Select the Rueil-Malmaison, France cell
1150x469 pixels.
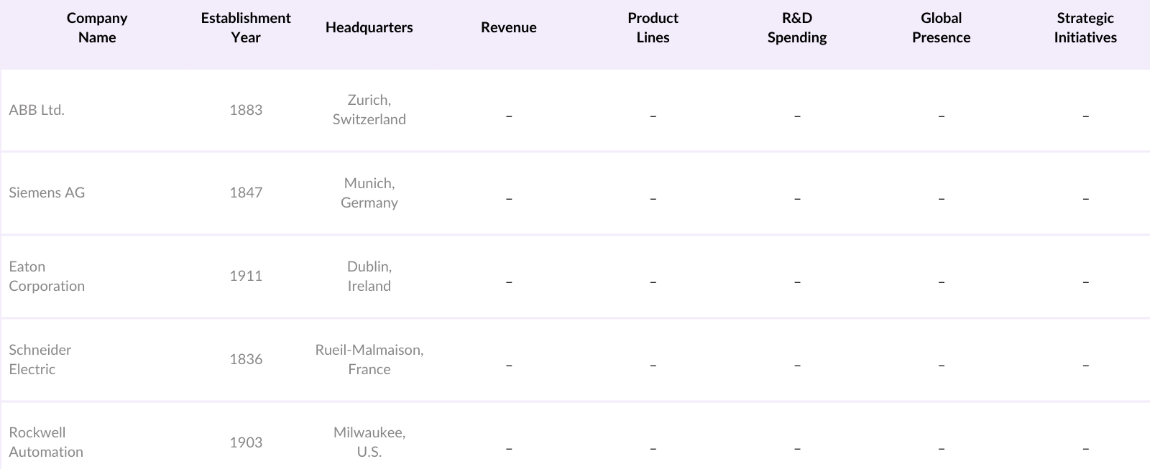(x=369, y=359)
